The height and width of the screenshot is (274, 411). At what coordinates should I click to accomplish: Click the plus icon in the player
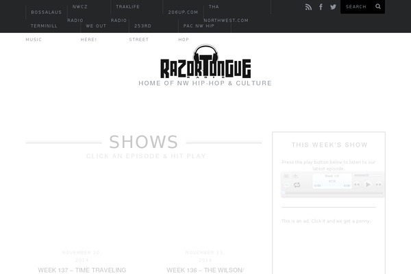[295, 176]
